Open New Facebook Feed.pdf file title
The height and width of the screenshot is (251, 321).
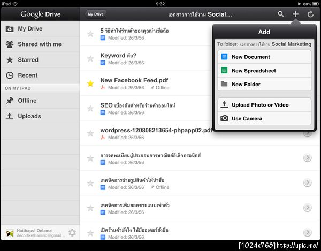(134, 80)
